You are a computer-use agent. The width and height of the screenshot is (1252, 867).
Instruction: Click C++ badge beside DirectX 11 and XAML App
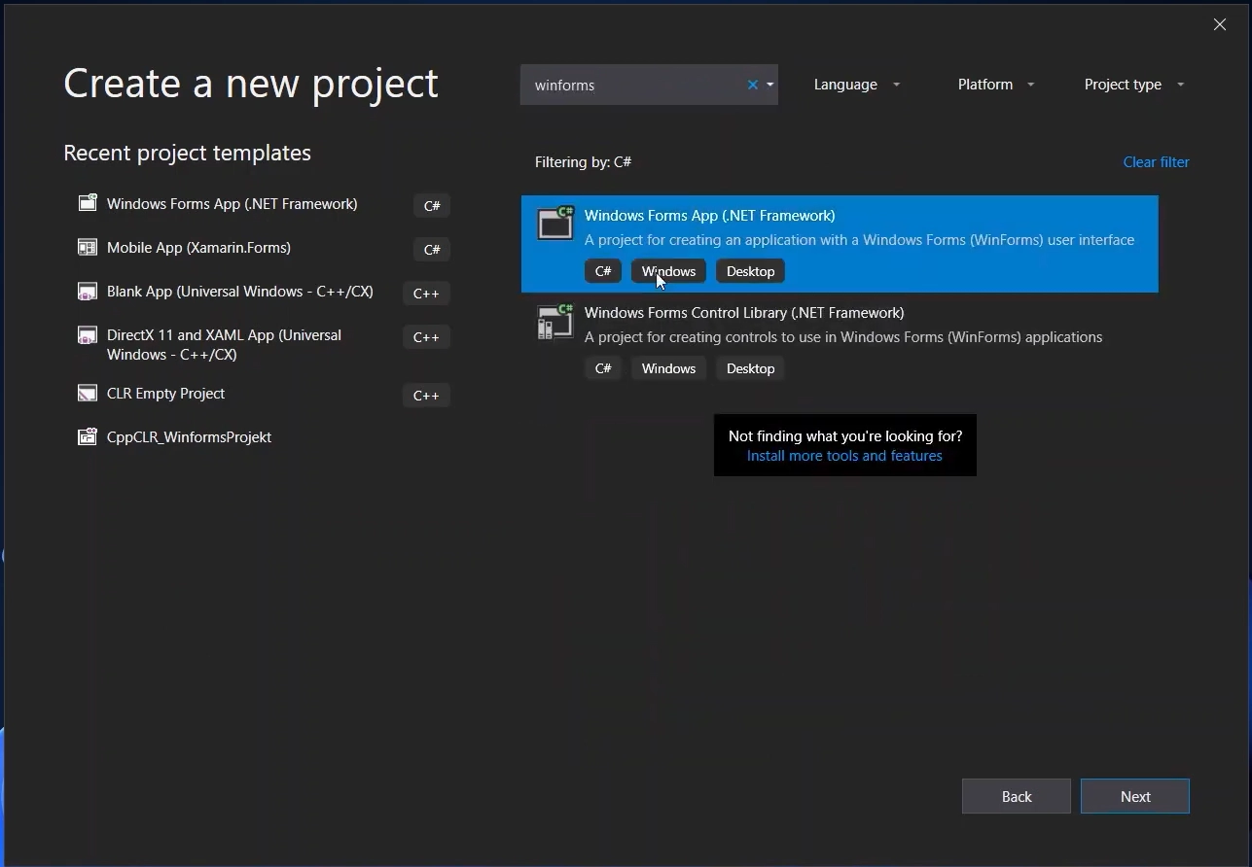(x=426, y=337)
